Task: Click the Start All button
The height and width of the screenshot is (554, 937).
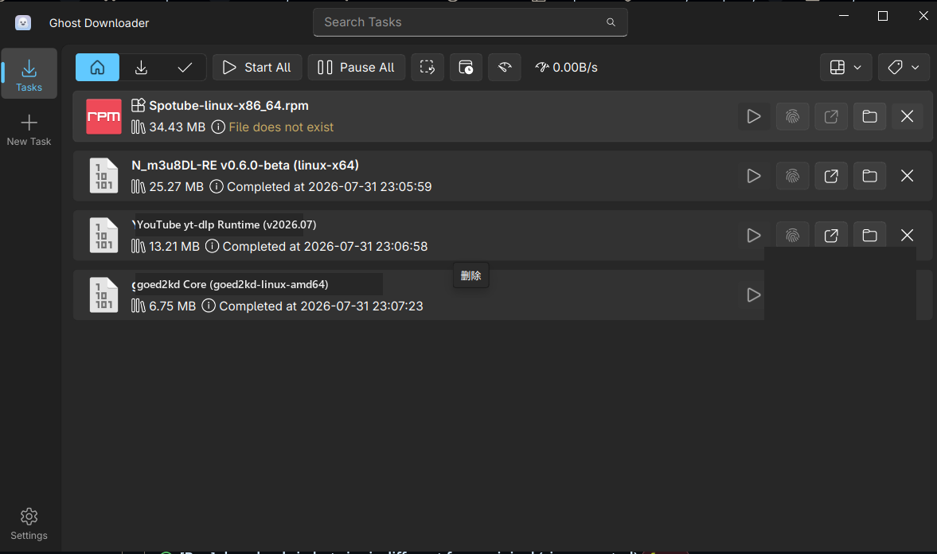Action: point(257,68)
